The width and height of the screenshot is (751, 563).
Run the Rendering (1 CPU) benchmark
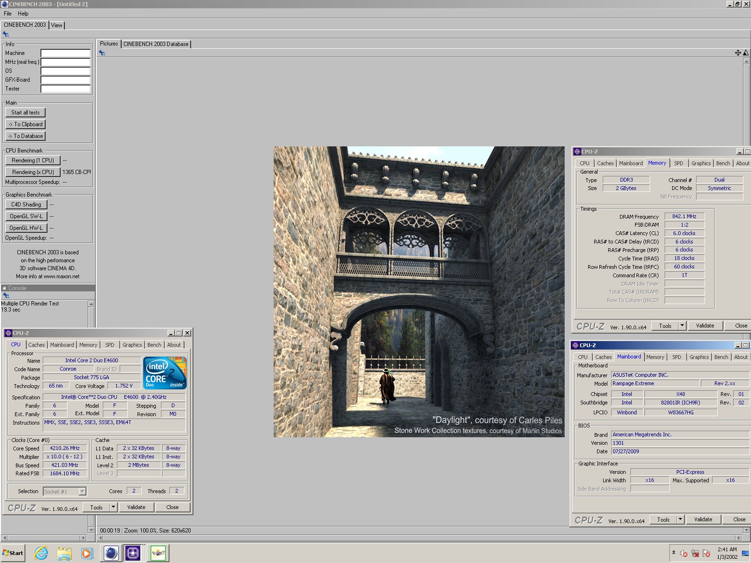(x=33, y=160)
